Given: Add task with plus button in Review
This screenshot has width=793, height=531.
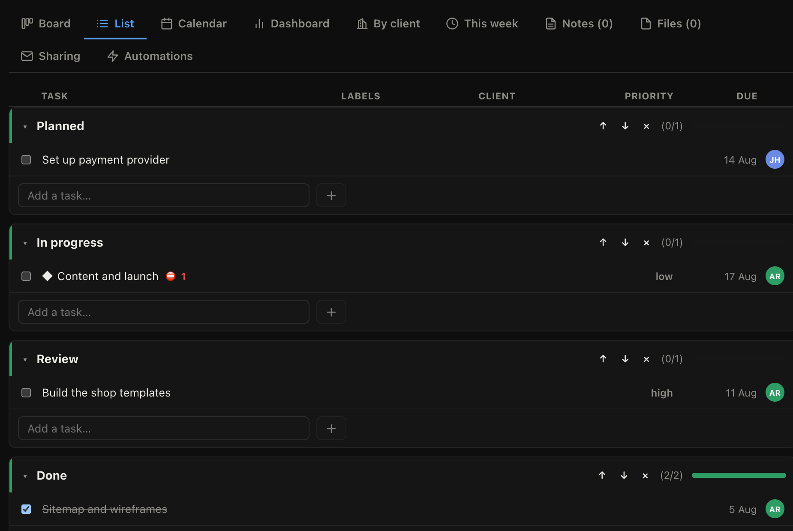Looking at the screenshot, I should [x=331, y=429].
